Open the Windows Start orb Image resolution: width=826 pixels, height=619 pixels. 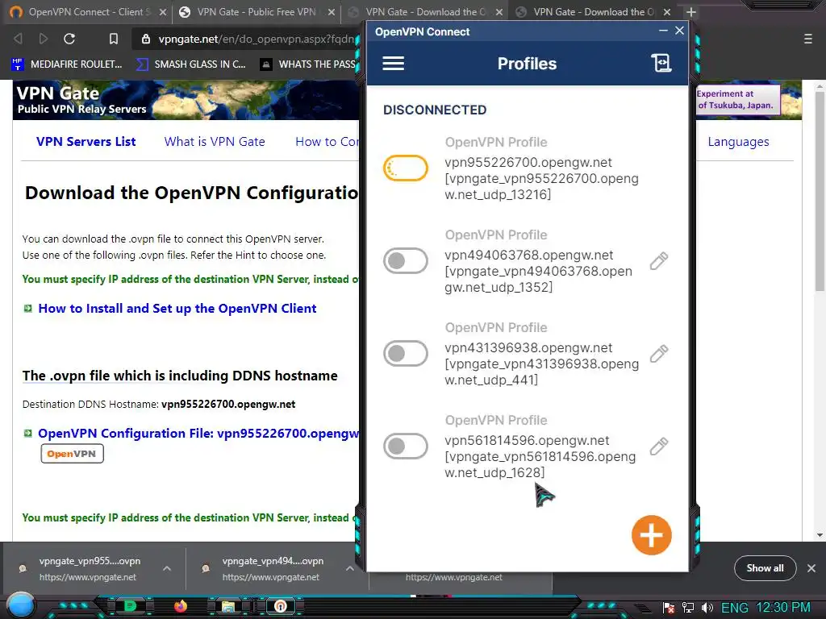(21, 605)
